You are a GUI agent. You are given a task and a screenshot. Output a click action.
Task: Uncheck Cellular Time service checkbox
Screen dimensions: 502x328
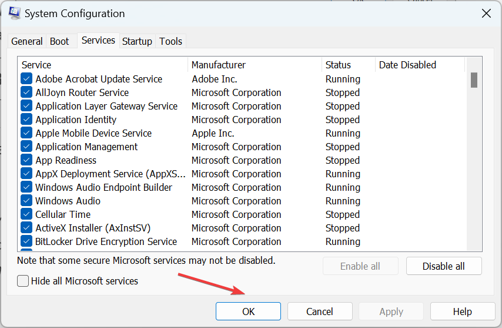pos(26,214)
